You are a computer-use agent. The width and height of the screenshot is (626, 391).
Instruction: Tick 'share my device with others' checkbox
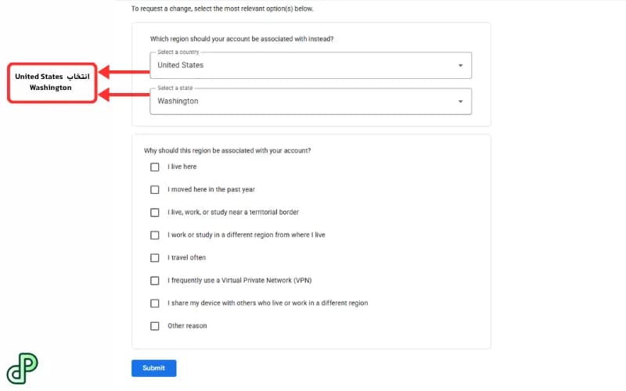[x=154, y=303]
